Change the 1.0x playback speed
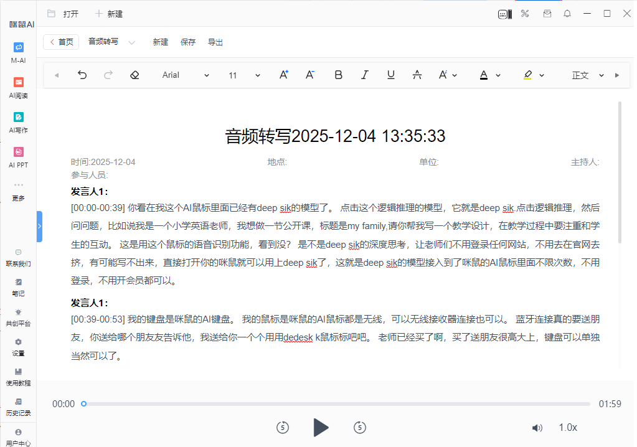 (x=567, y=428)
